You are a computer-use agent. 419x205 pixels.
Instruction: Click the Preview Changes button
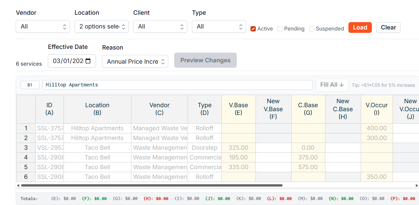point(205,60)
